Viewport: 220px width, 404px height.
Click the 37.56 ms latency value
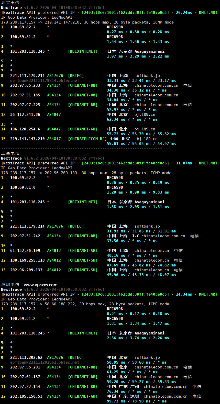(116, 241)
